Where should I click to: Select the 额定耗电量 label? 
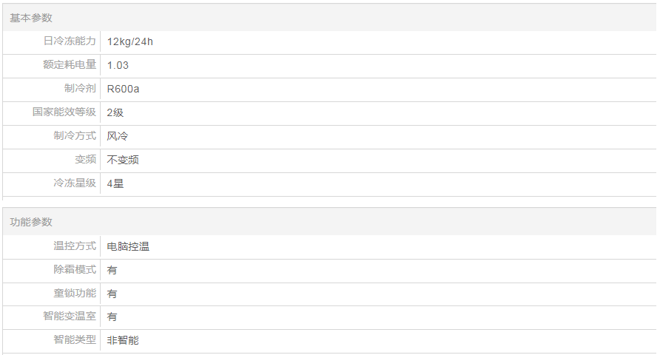tap(70, 65)
